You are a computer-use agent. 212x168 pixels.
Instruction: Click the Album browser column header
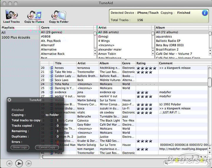point(182,28)
